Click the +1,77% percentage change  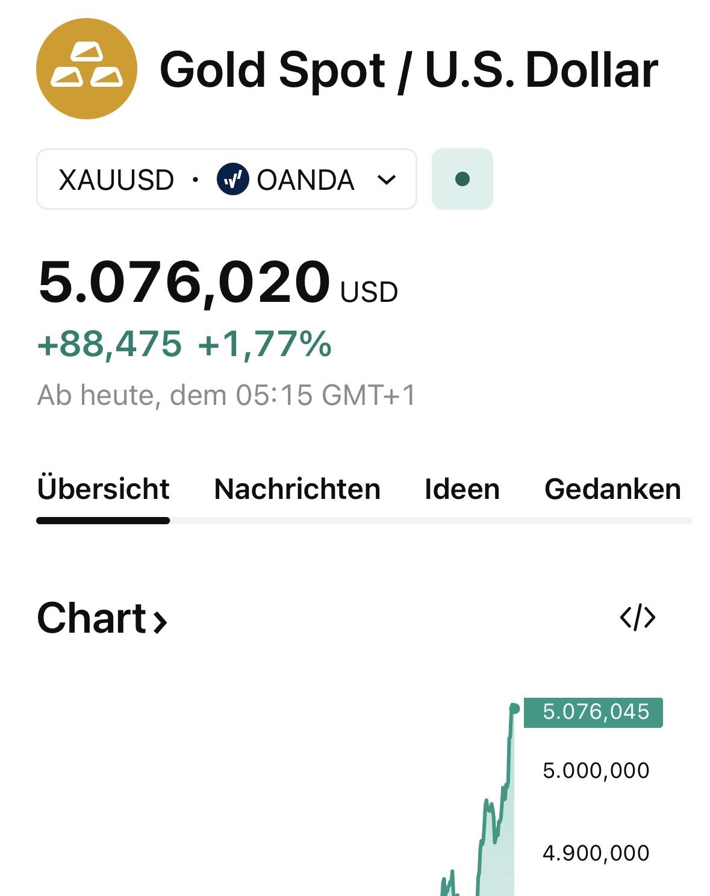[264, 345]
